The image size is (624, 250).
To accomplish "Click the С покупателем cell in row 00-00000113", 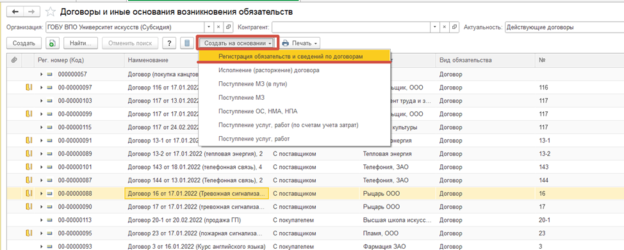I will [x=315, y=220].
